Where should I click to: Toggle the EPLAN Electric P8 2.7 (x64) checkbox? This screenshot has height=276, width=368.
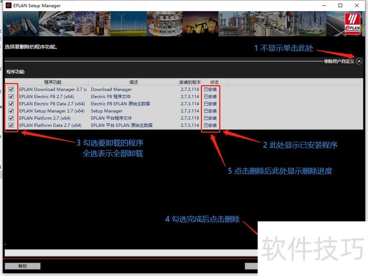coord(11,97)
